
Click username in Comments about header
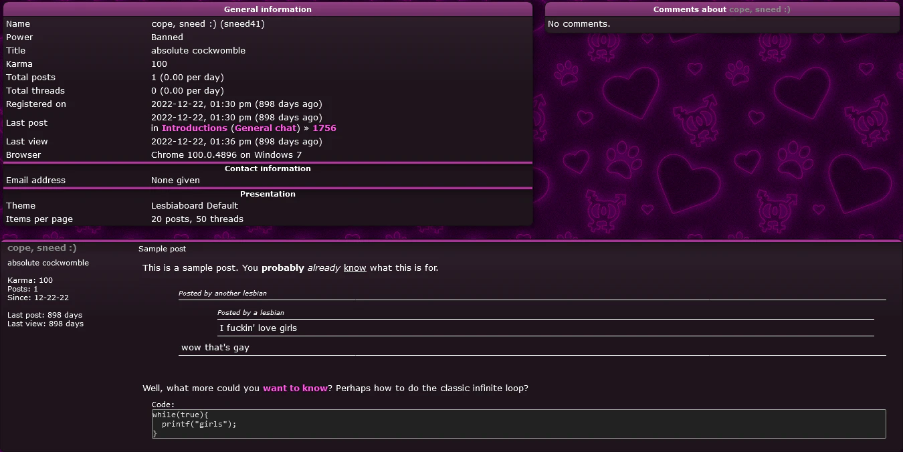click(x=759, y=10)
